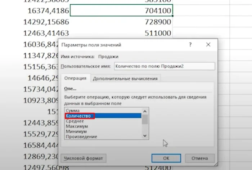Select the Среднее operation
Viewport: 252px width, 170px height.
tap(76, 121)
